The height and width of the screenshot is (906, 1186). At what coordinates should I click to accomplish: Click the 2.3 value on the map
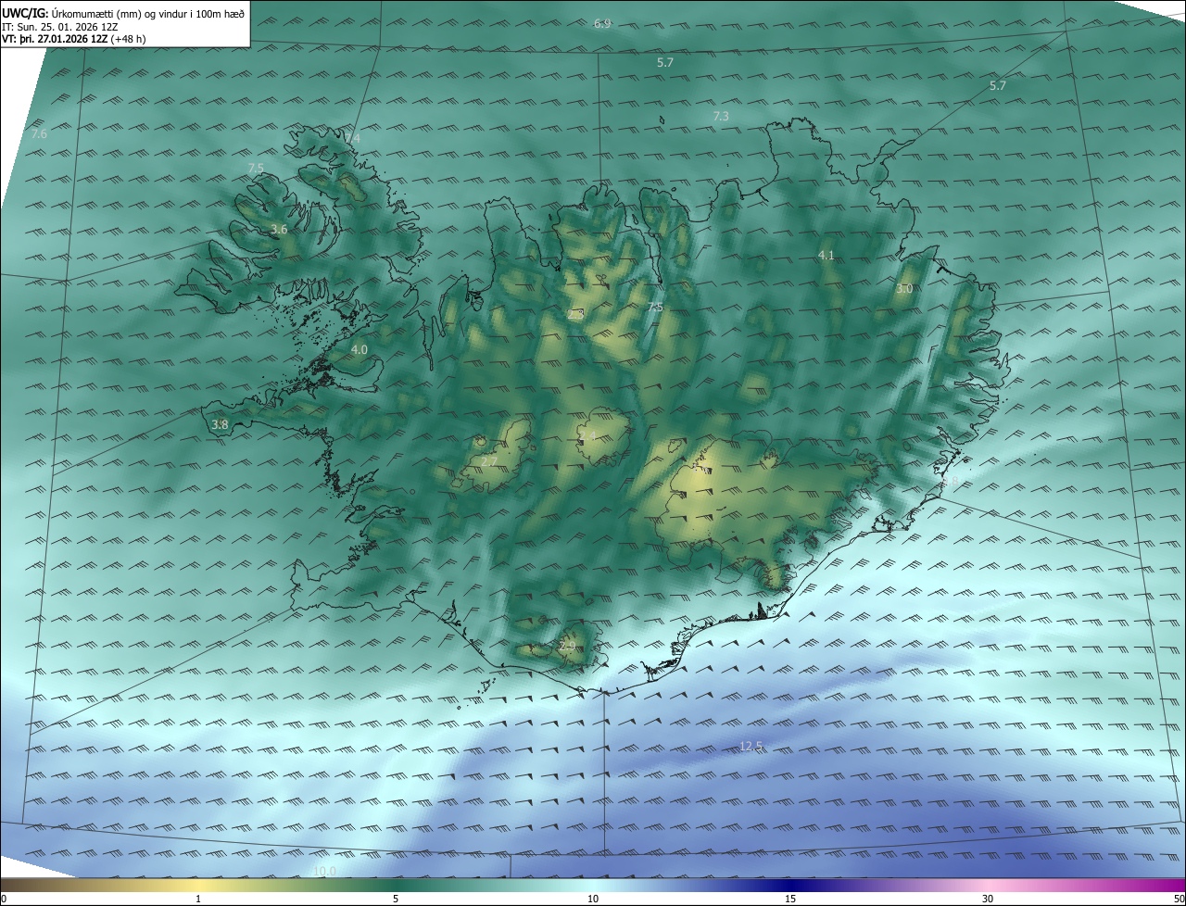(x=575, y=314)
